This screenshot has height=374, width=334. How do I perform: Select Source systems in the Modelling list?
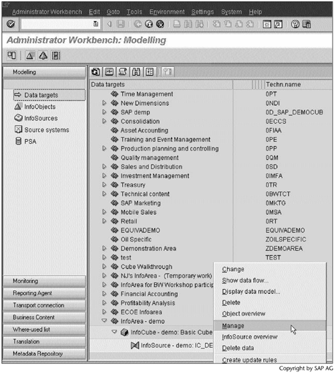[x=42, y=130]
